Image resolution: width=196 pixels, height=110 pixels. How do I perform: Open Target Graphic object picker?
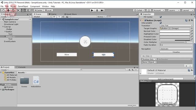pos(192,28)
